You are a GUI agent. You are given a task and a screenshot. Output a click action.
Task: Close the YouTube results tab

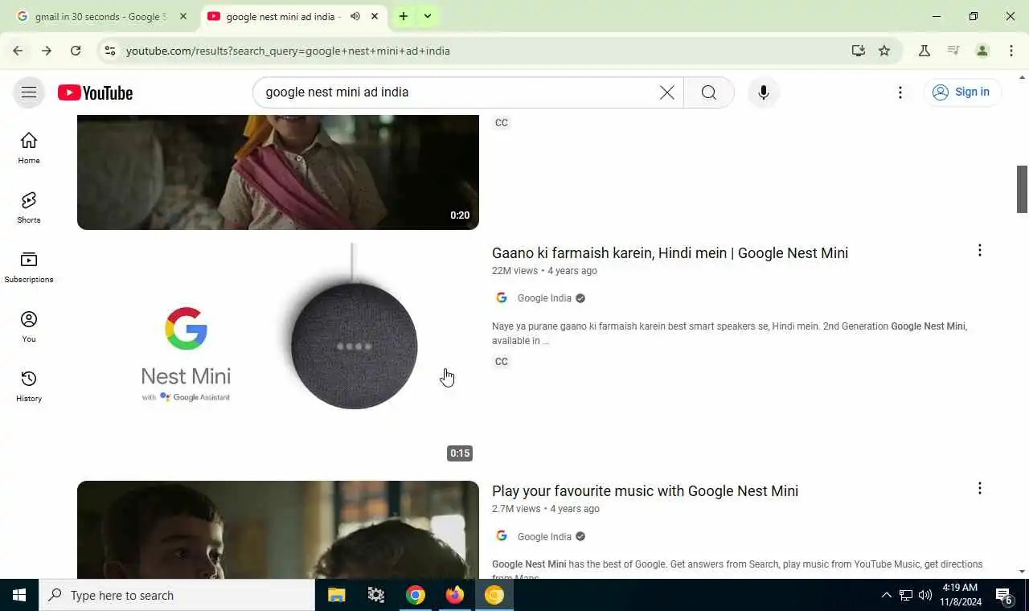click(375, 16)
